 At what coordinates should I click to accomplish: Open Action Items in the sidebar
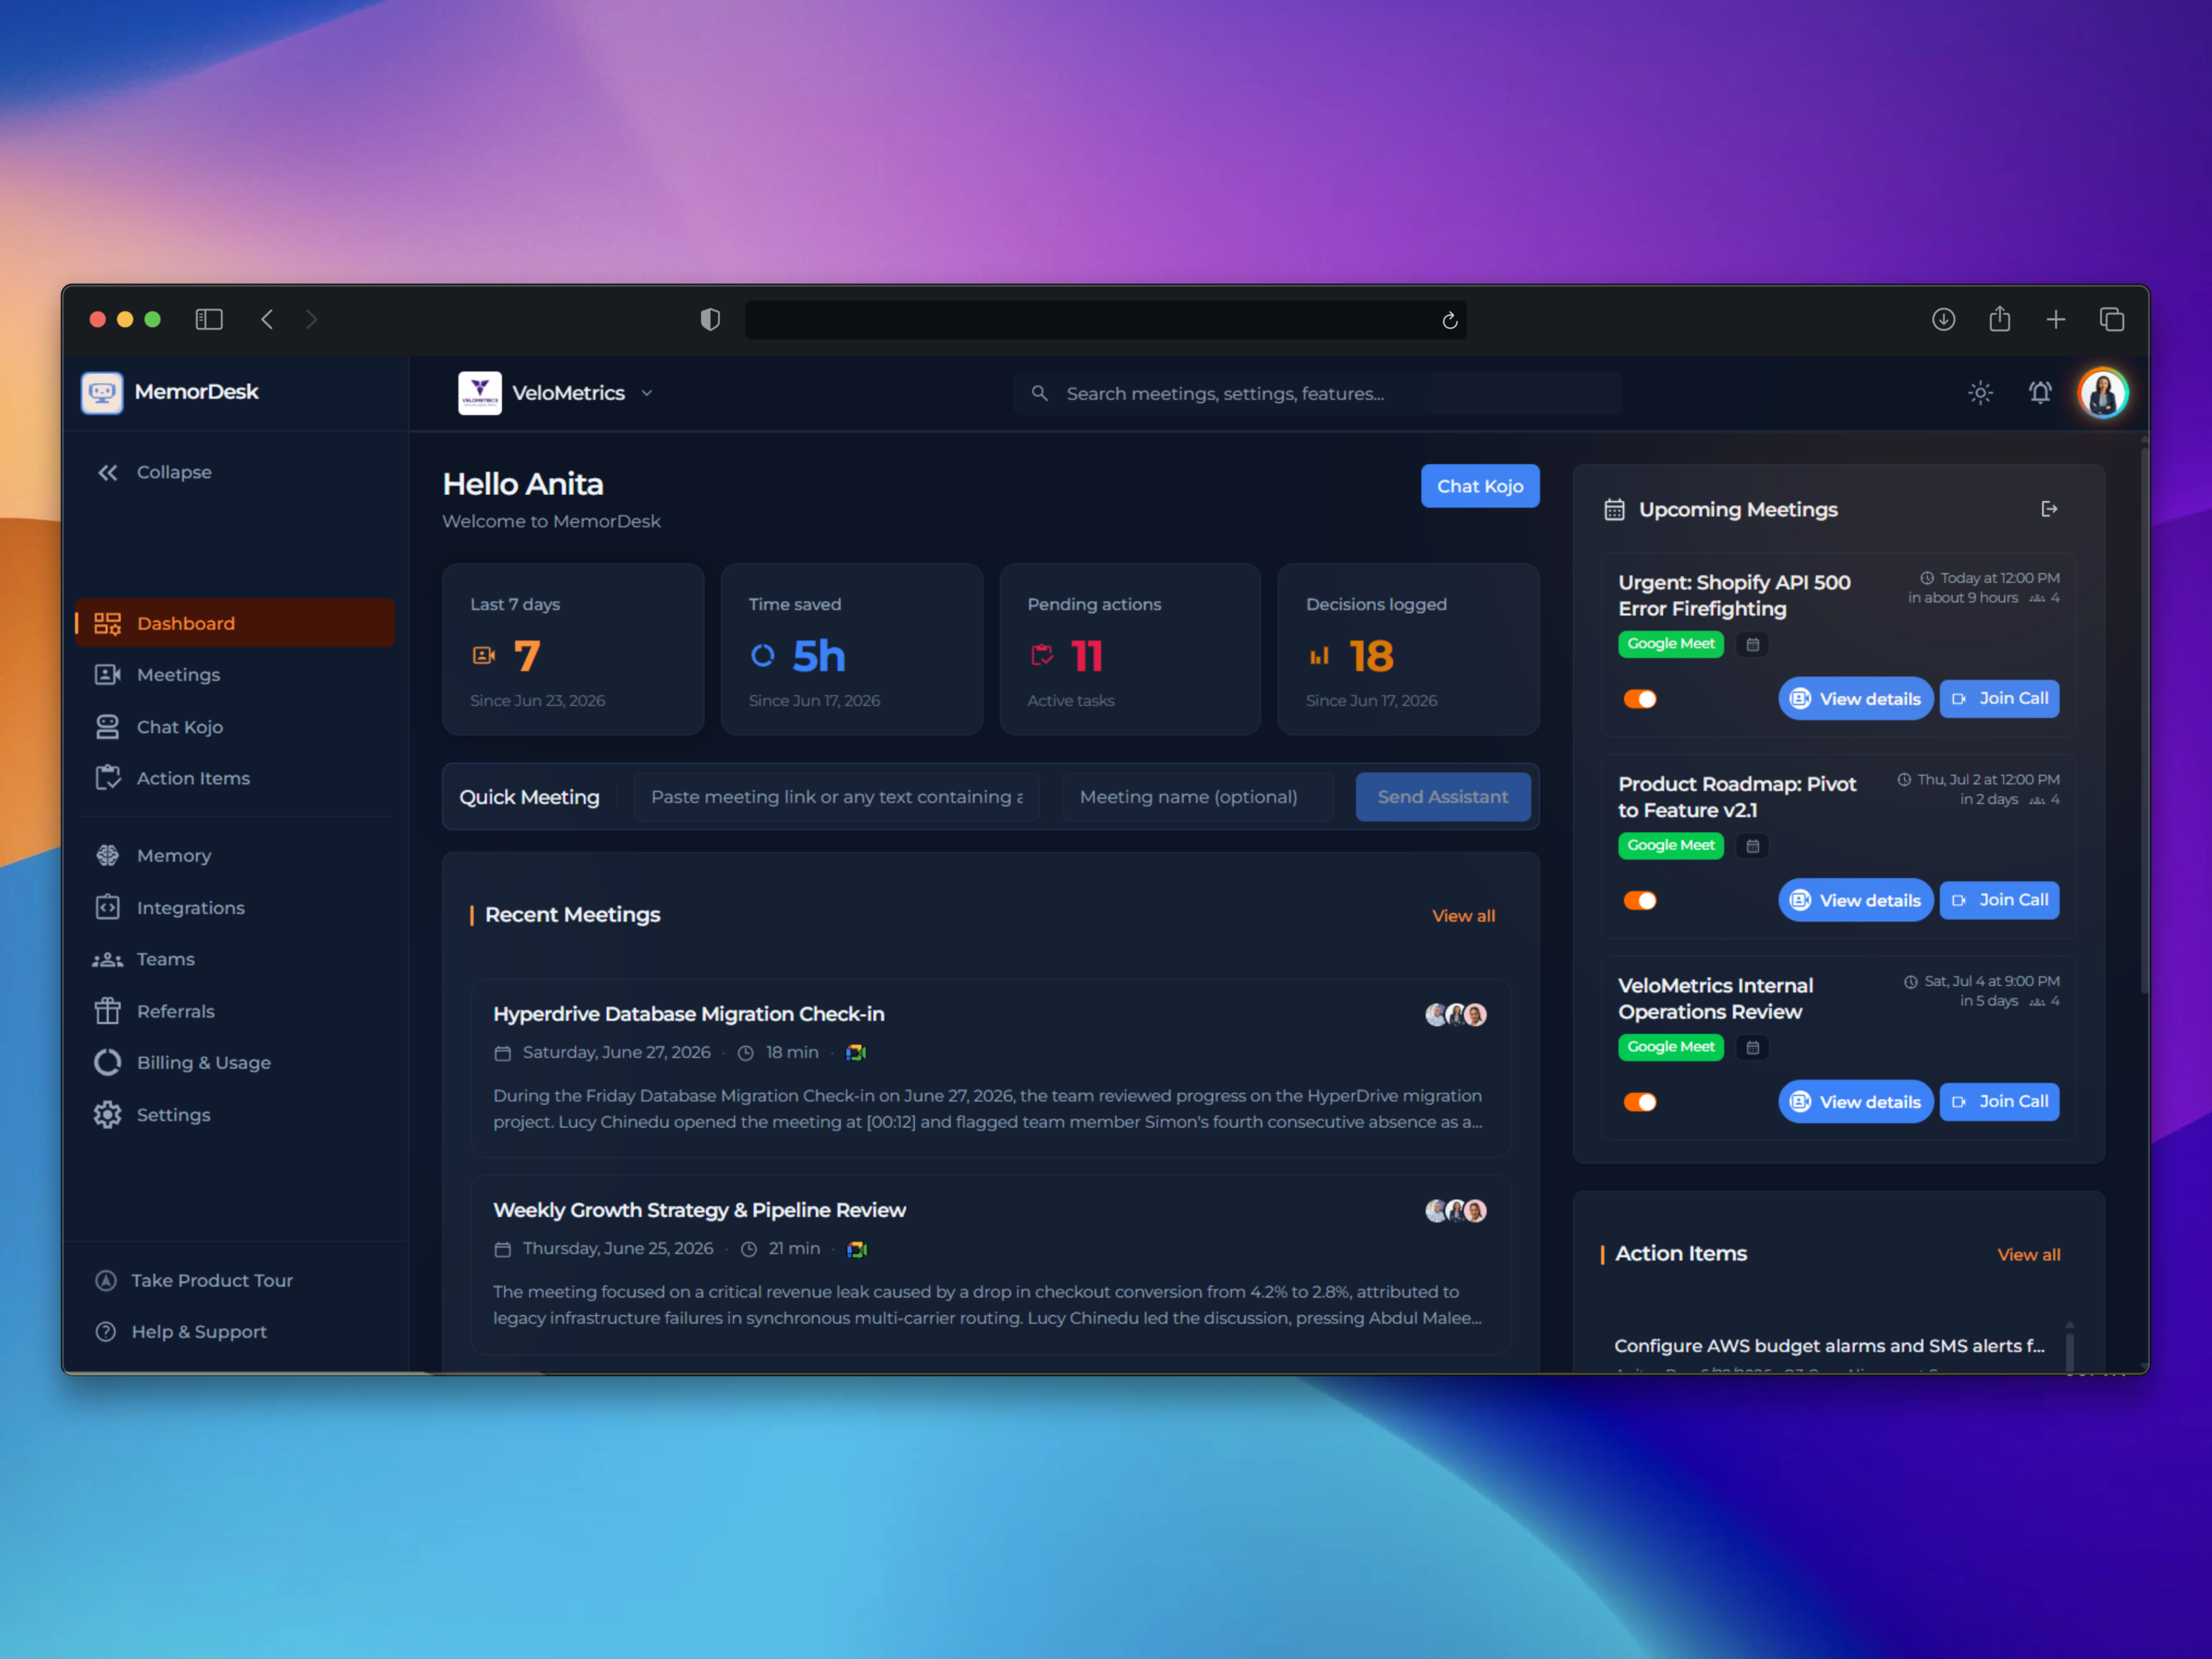click(235, 778)
